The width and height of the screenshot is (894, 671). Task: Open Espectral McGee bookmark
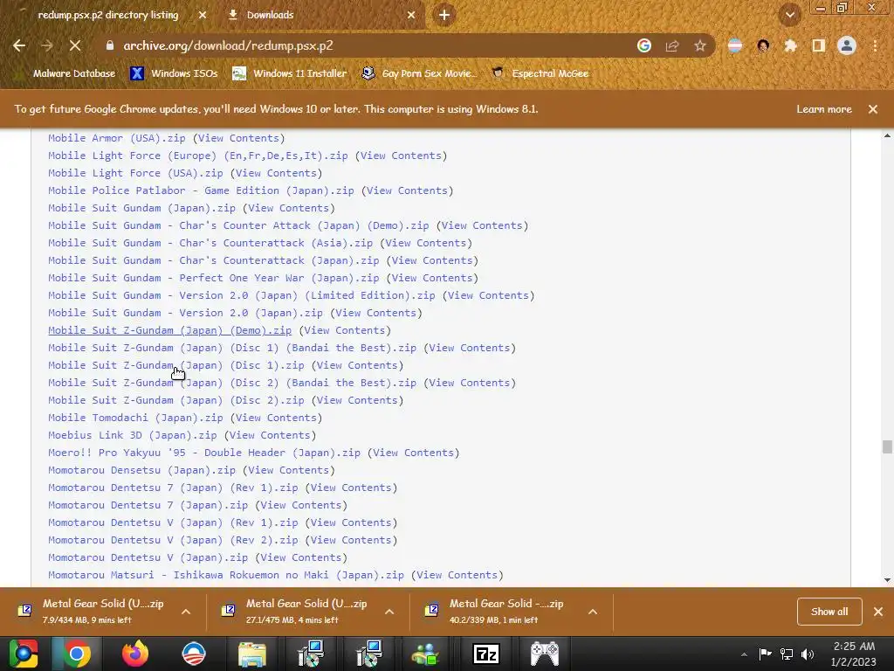(540, 73)
